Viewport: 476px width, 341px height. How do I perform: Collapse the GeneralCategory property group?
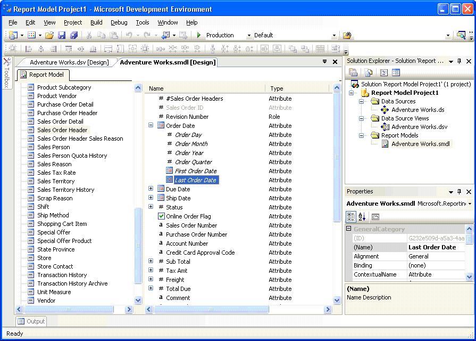(x=349, y=229)
